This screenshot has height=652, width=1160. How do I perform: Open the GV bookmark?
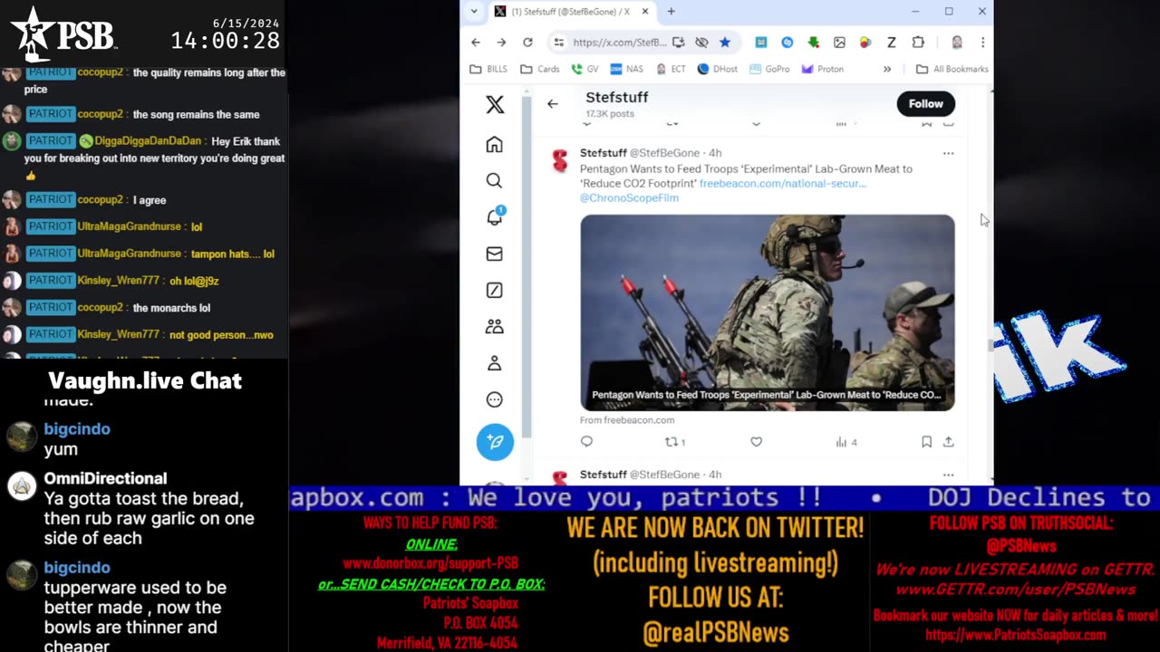pos(585,69)
